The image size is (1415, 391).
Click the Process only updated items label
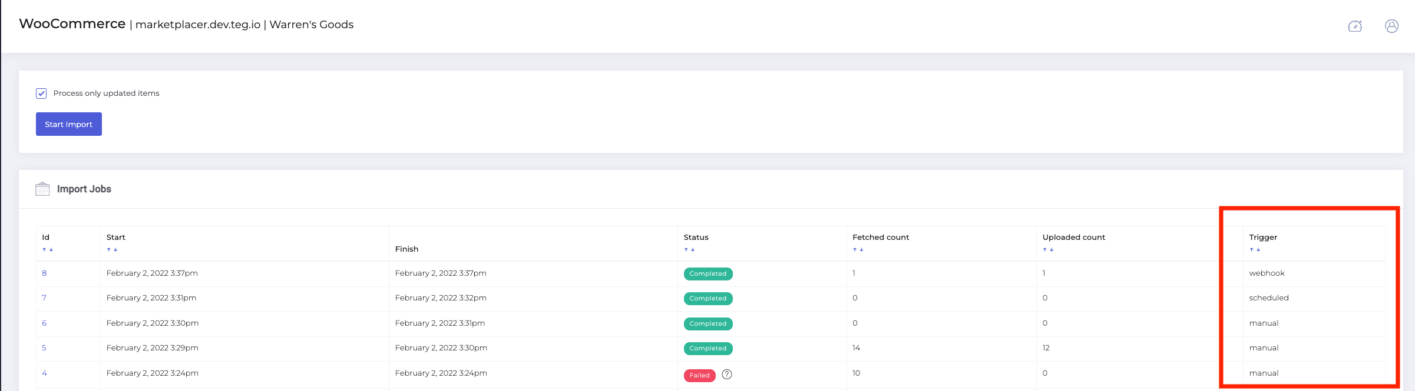(x=106, y=93)
